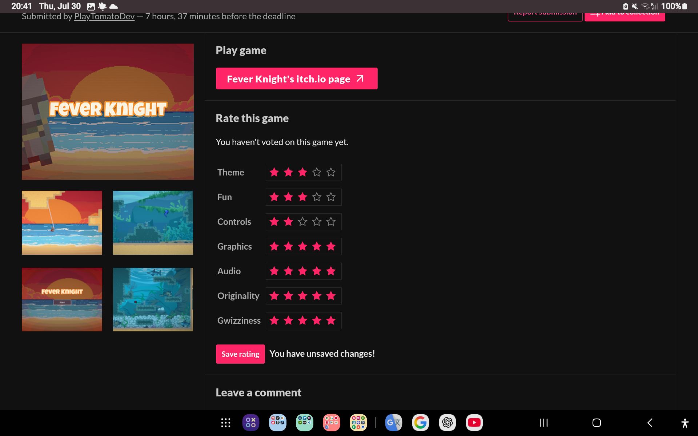Image resolution: width=698 pixels, height=436 pixels.
Task: Set Controls rating to one star
Action: pos(274,222)
